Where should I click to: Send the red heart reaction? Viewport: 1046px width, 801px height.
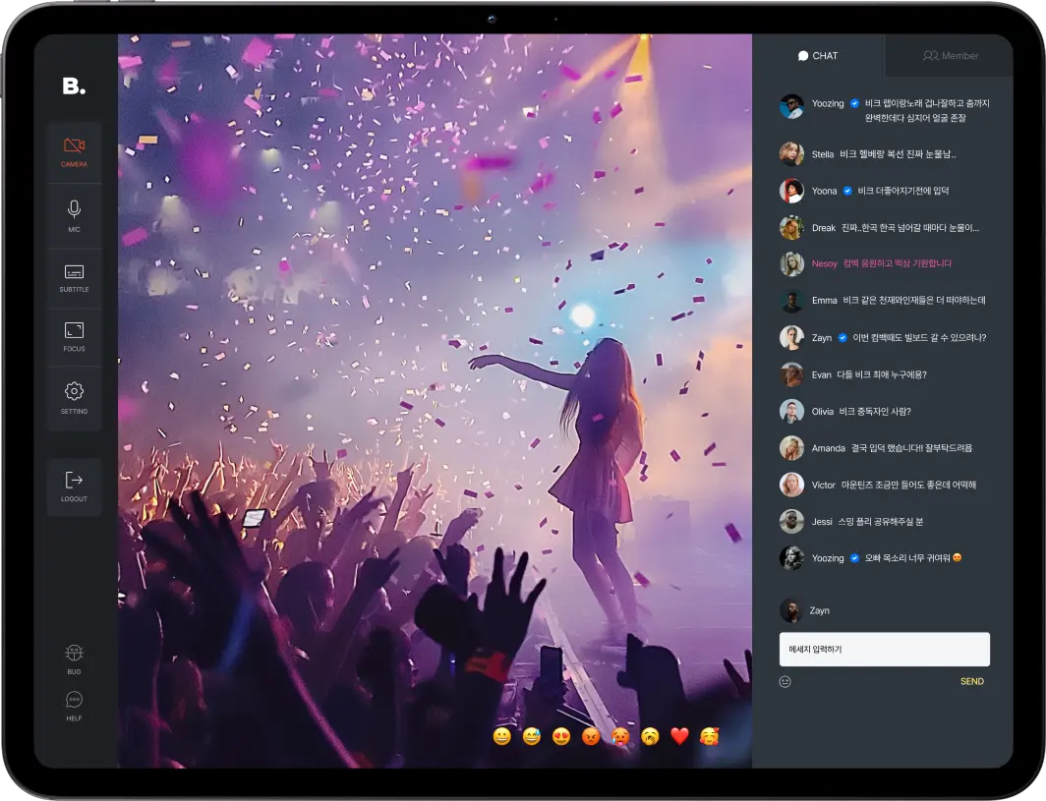(x=678, y=735)
